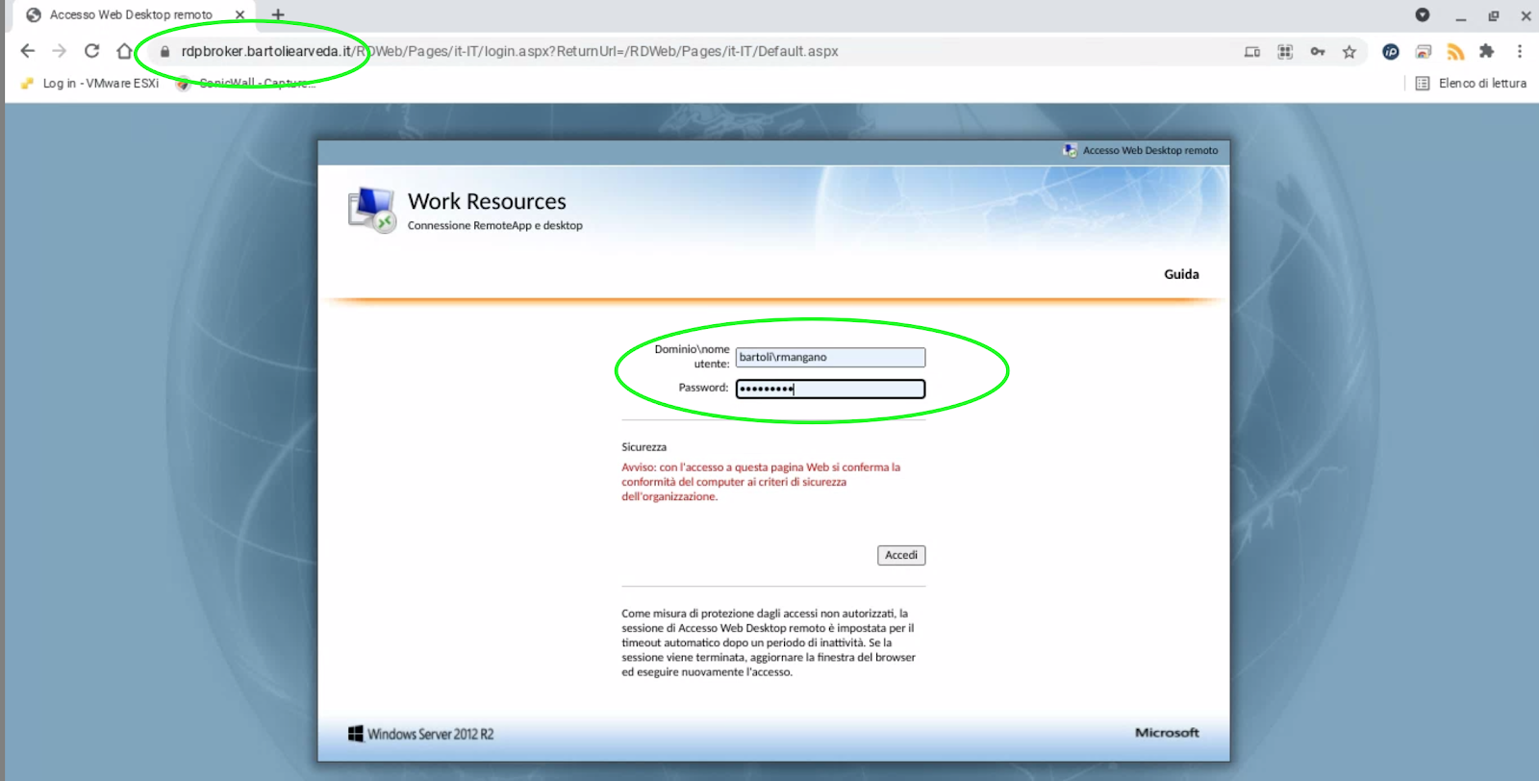Open the iP extension icon
The image size is (1539, 781).
pos(1391,52)
